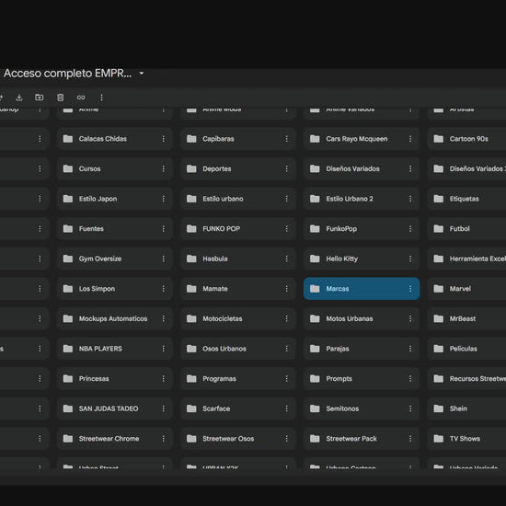Select the Calacas Chidas folder
Image resolution: width=506 pixels, height=506 pixels.
(x=115, y=139)
